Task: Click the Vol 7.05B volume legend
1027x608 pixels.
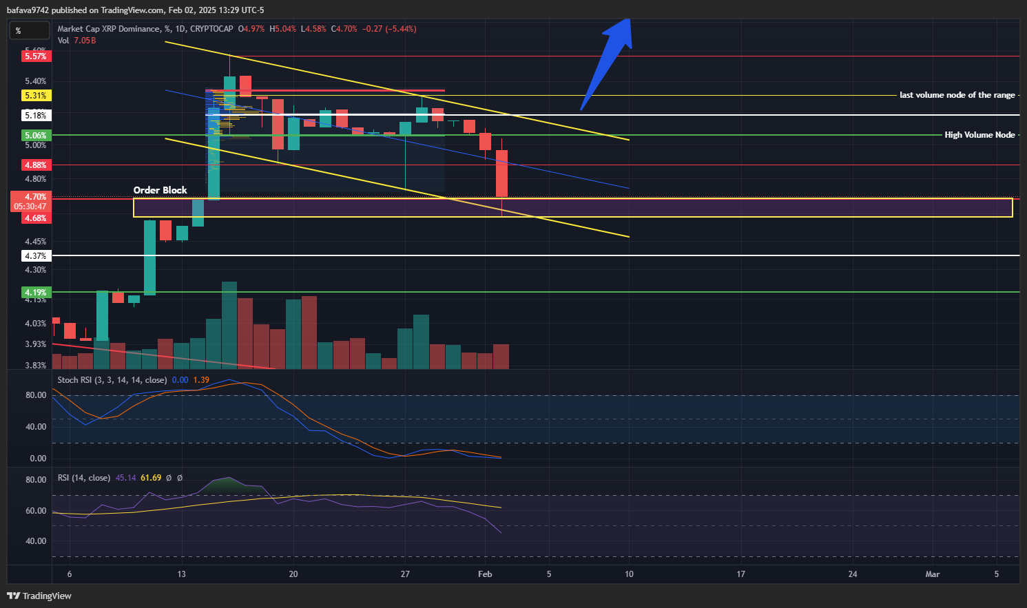Action: pyautogui.click(x=76, y=41)
